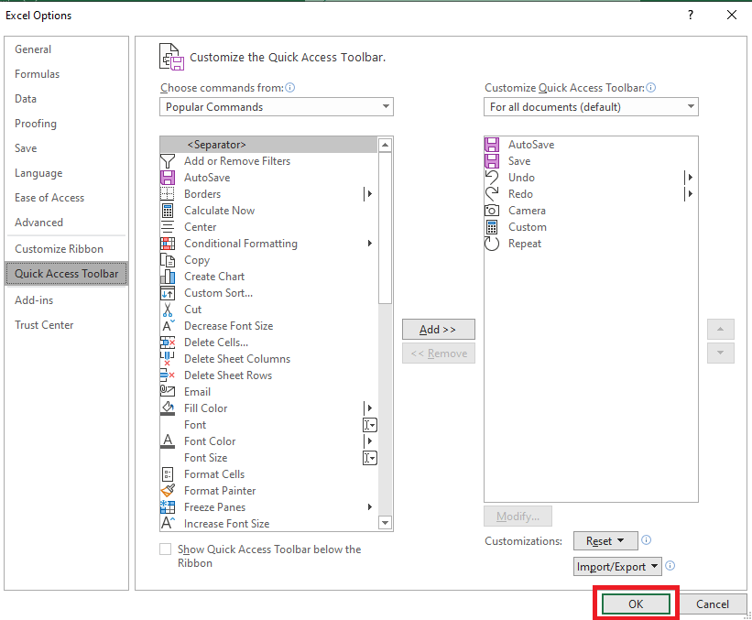
Task: Click the Borders icon in the commands list
Action: click(x=168, y=194)
